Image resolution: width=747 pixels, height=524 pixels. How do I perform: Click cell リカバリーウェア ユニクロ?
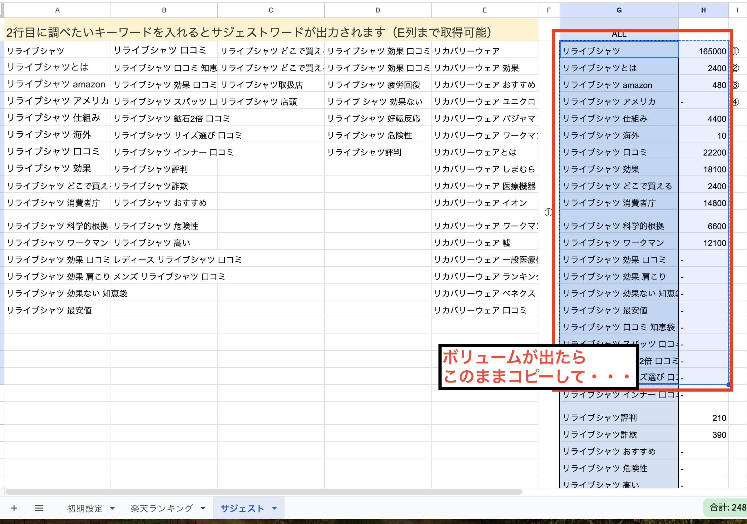484,101
